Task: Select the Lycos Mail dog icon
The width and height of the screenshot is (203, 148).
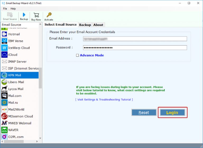Action: (x=4, y=89)
